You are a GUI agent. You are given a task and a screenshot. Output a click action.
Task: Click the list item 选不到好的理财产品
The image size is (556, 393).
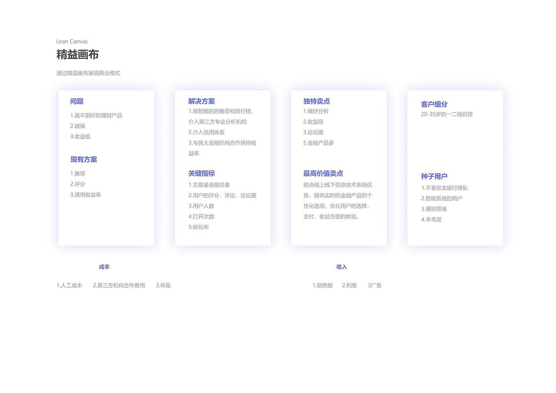pyautogui.click(x=96, y=116)
